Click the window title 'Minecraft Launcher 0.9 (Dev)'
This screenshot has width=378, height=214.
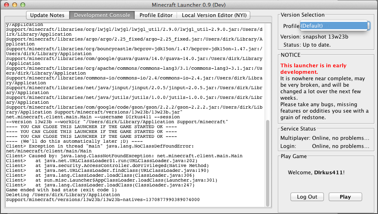(x=189, y=5)
